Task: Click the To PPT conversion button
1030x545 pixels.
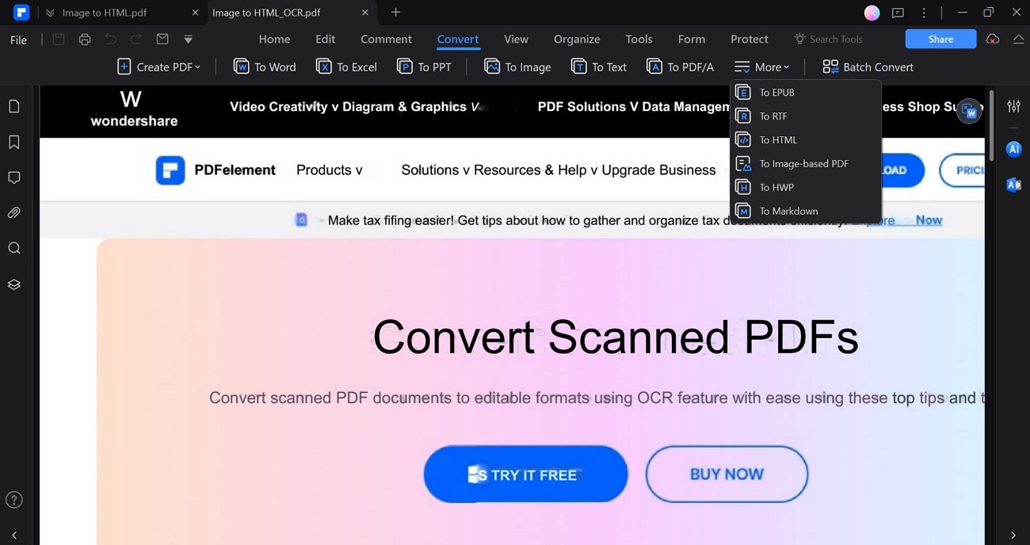Action: point(424,67)
